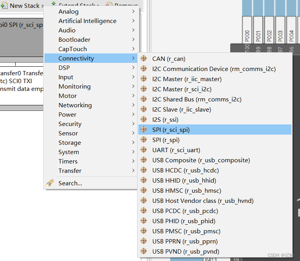Expand the DSP submenu arrow
The height and width of the screenshot is (261, 300).
[x=133, y=67]
